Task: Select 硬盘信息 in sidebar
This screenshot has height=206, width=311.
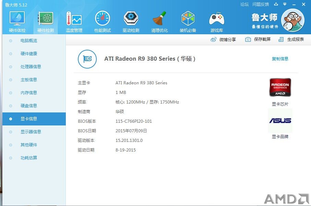Action: pyautogui.click(x=34, y=106)
